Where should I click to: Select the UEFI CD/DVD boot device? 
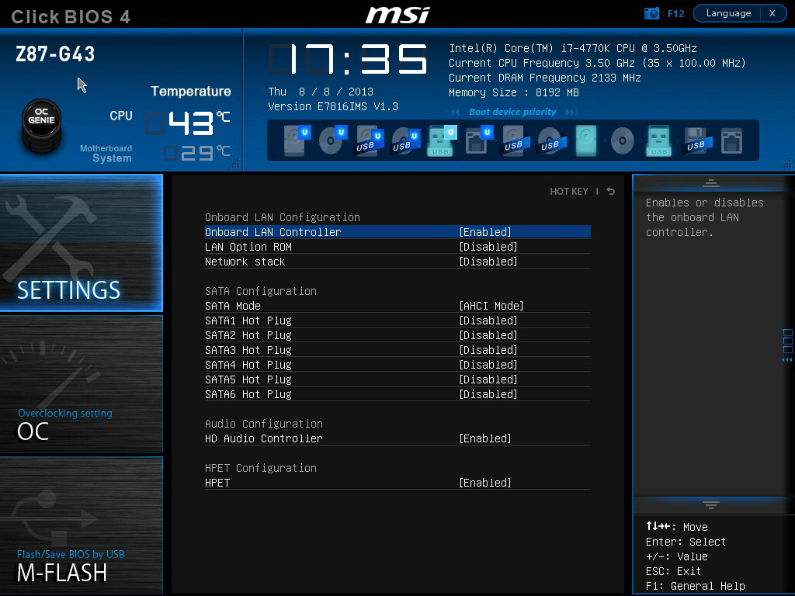click(x=332, y=140)
